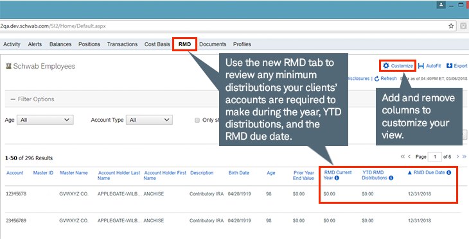Sort by Account Holder Last Name header
The width and height of the screenshot is (469, 239).
click(x=119, y=176)
